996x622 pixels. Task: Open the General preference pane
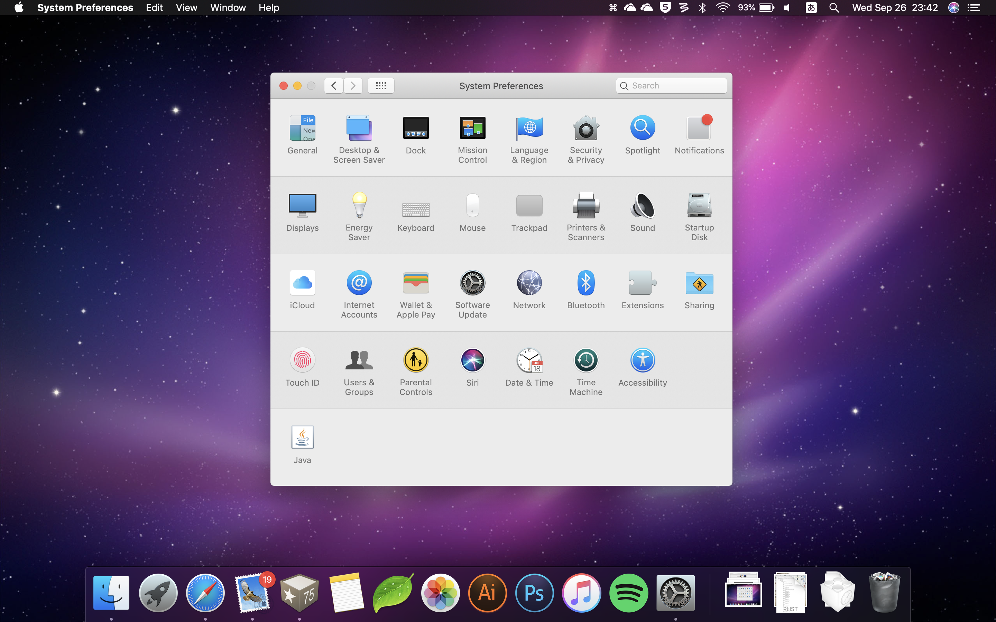point(302,135)
